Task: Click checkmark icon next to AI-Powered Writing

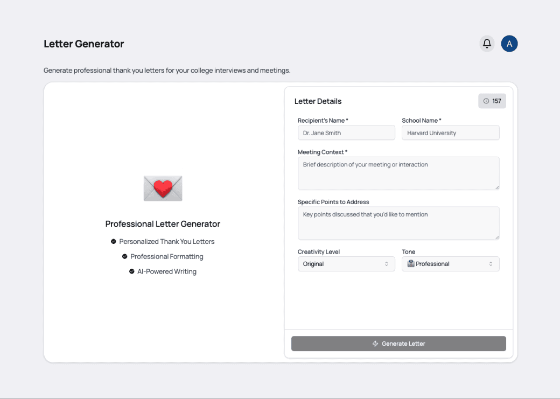Action: click(x=132, y=271)
